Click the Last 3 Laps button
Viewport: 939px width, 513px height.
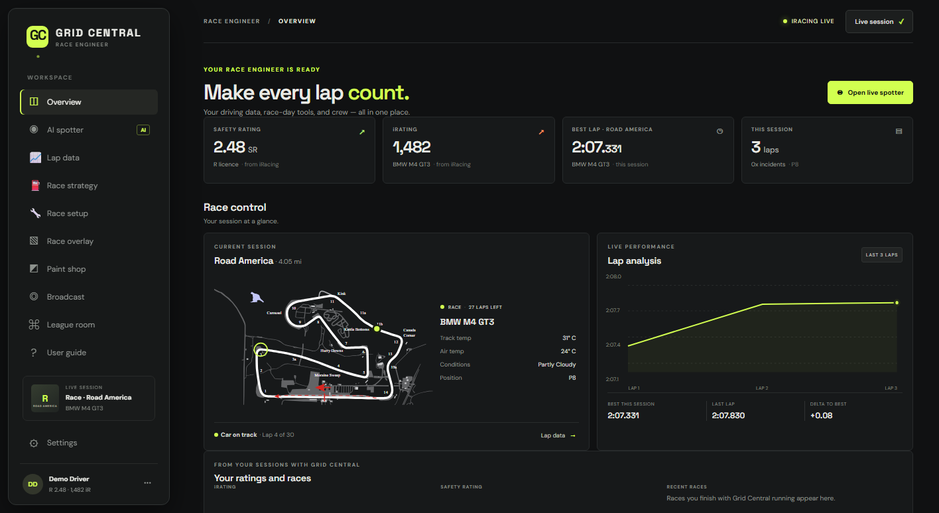coord(882,255)
